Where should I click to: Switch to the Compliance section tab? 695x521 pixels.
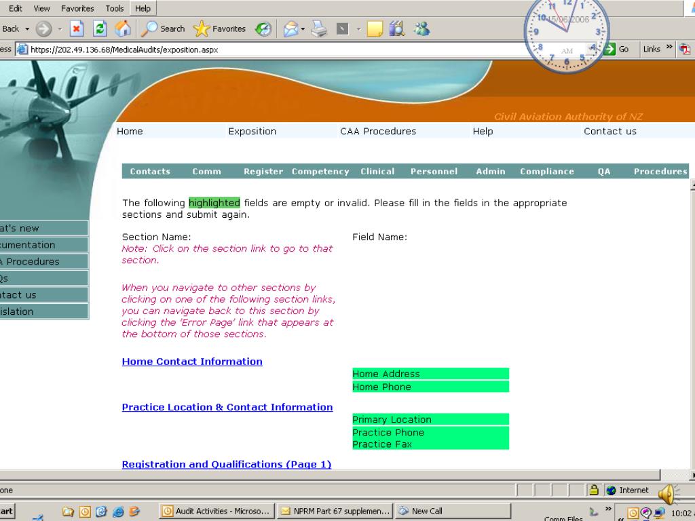tap(547, 172)
